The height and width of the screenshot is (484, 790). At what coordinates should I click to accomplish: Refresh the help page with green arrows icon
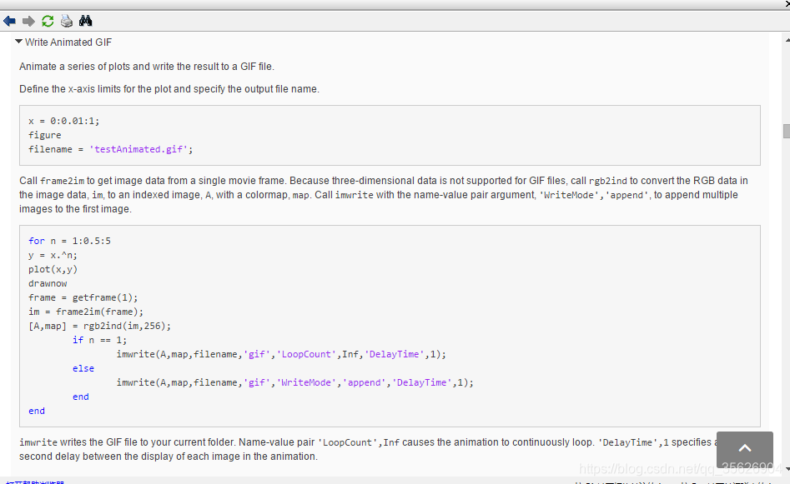(x=48, y=21)
